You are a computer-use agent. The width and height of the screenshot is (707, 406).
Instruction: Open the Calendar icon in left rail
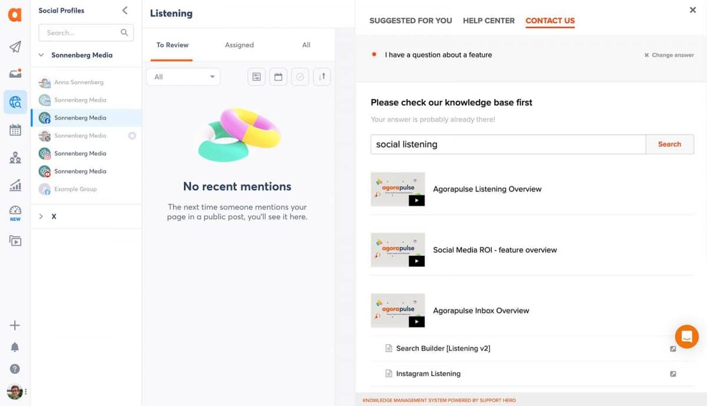pos(15,130)
